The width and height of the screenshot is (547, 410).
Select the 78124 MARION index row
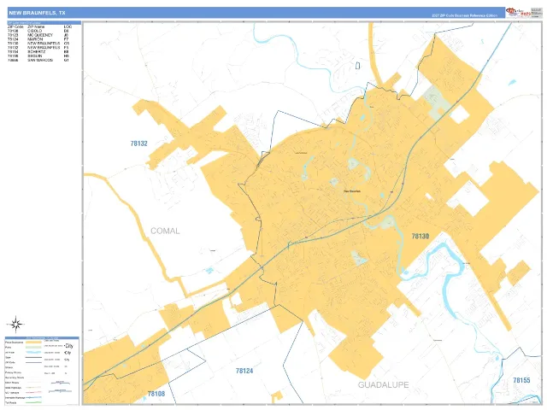(x=38, y=39)
